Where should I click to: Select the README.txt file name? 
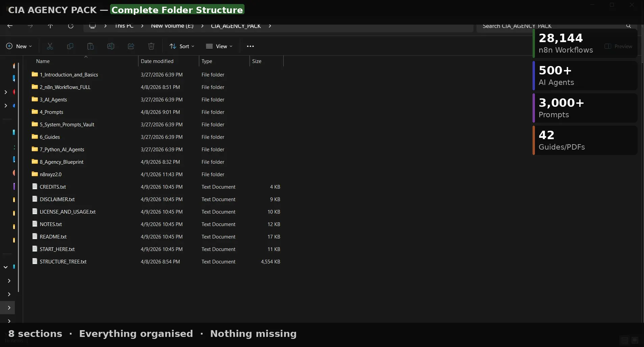[53, 236]
